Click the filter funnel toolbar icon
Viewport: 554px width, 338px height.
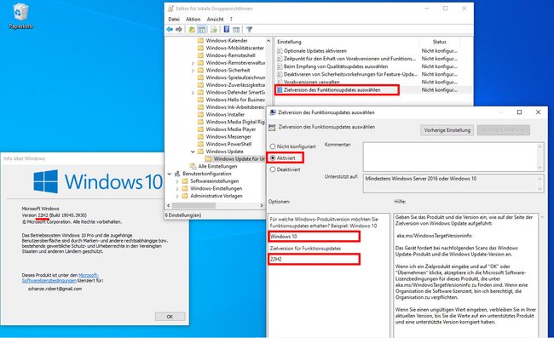tap(249, 29)
